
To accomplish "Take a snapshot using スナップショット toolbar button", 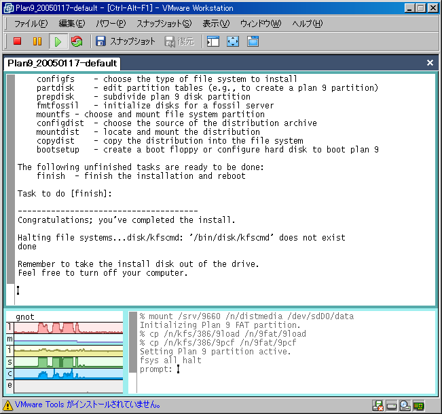I will point(126,41).
